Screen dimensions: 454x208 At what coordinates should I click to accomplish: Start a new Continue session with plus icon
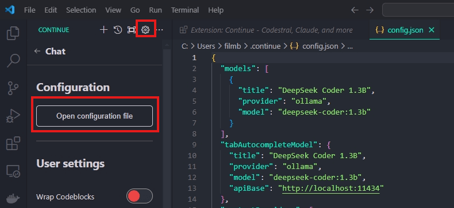click(x=103, y=30)
